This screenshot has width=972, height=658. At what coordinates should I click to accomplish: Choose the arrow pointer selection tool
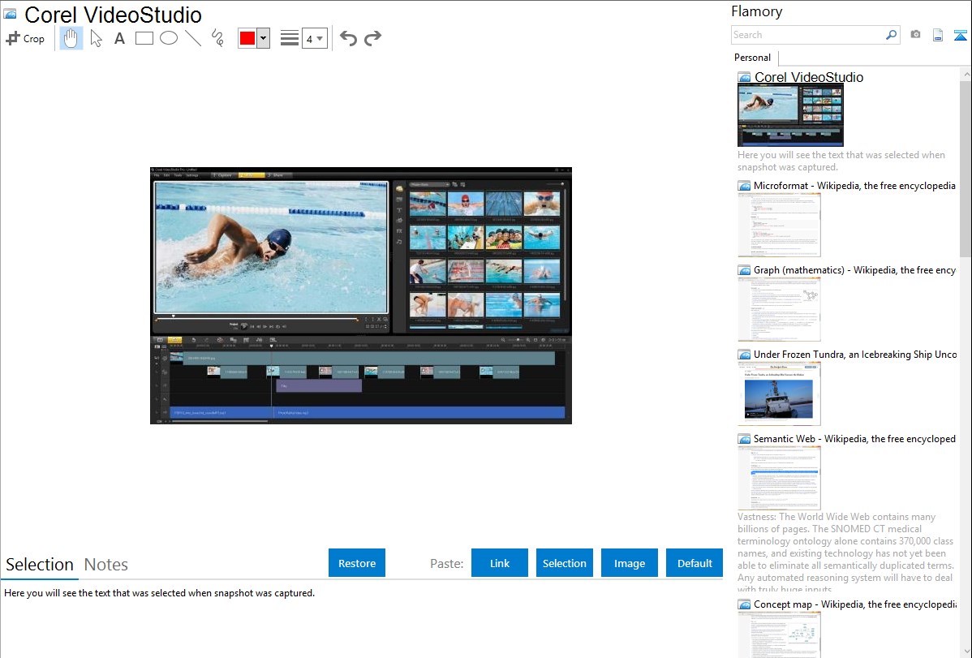pyautogui.click(x=96, y=38)
